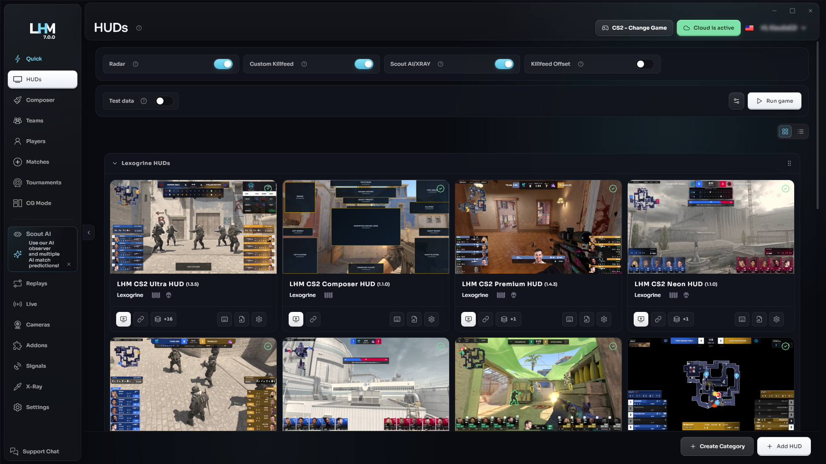Open Composer HUD settings gear
The height and width of the screenshot is (464, 826).
coord(431,319)
